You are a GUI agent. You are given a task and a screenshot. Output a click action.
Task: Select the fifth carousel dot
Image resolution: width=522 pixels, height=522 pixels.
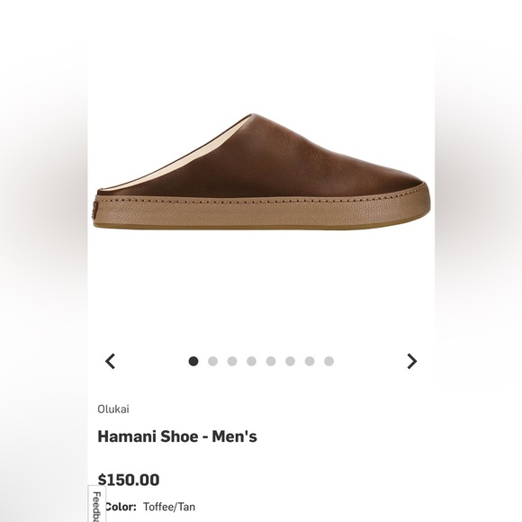(271, 361)
